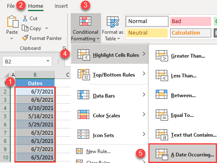Click the Equal To rule icon
This screenshot has width=217, height=163.
tap(162, 115)
